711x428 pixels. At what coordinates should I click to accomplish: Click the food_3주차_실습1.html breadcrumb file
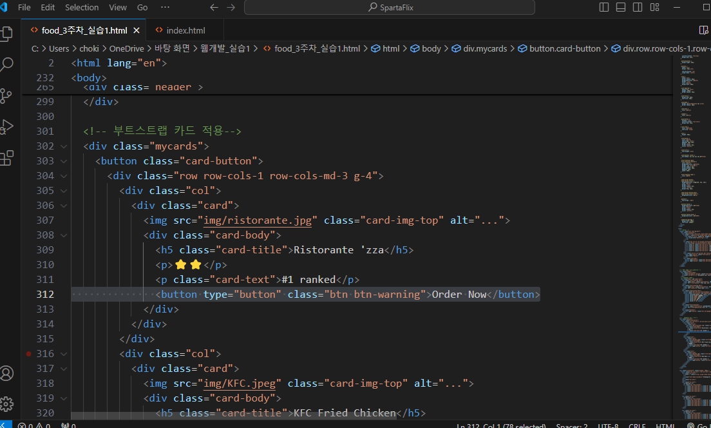[x=312, y=48]
